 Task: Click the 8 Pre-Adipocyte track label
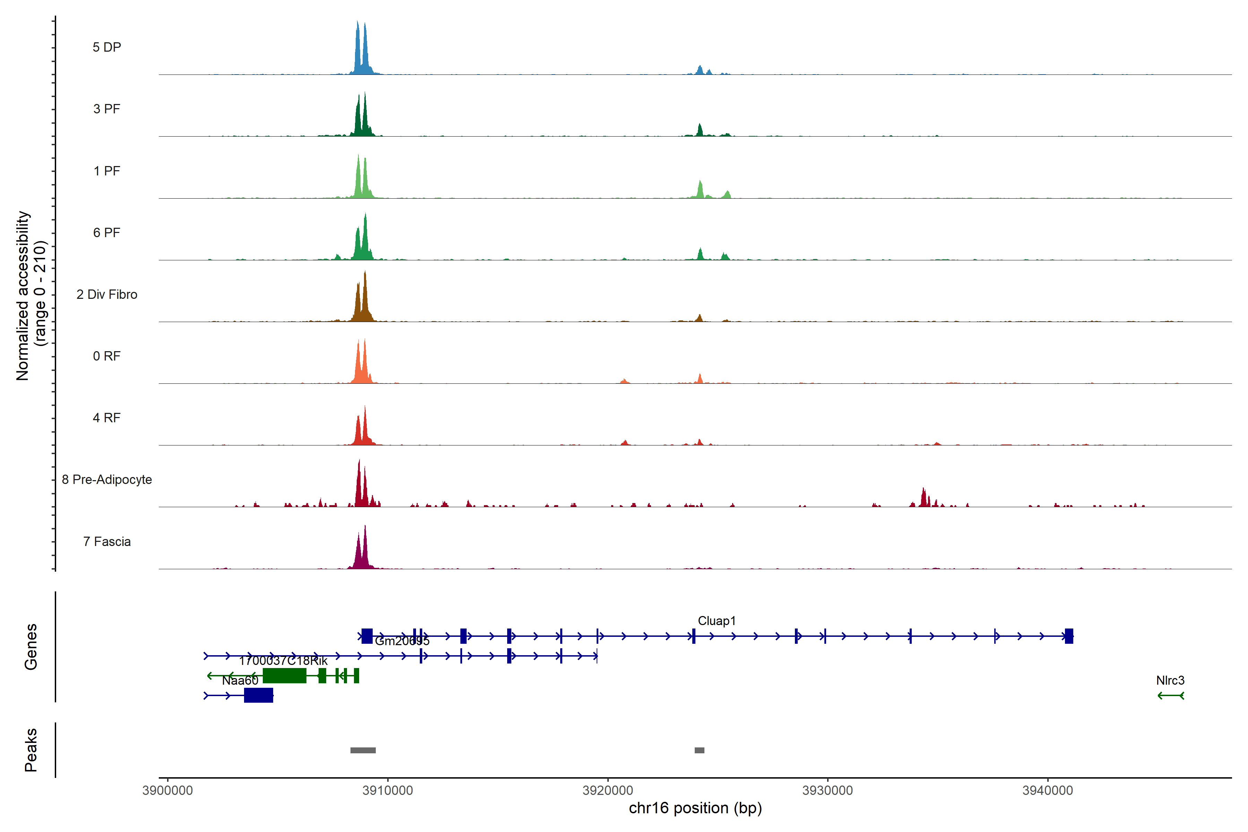(107, 480)
